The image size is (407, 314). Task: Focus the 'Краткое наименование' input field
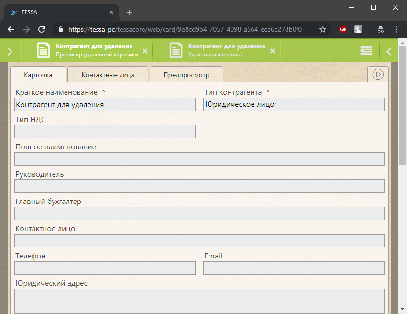click(x=105, y=104)
